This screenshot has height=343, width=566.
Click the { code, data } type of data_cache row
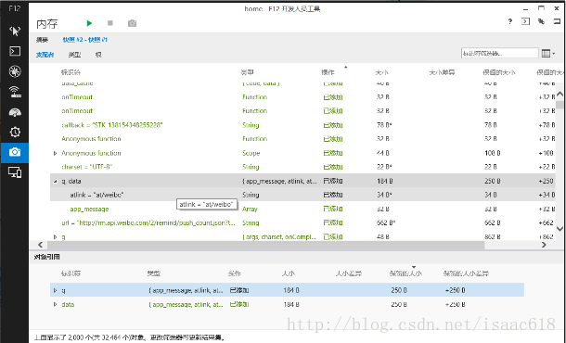click(x=261, y=83)
